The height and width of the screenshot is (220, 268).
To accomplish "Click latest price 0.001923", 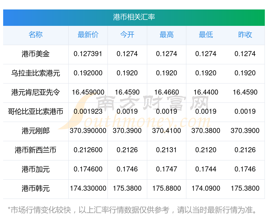I will point(88,112).
